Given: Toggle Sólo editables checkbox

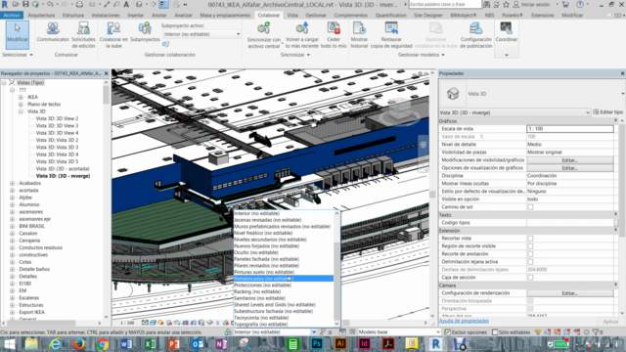Looking at the screenshot, I should 495,332.
